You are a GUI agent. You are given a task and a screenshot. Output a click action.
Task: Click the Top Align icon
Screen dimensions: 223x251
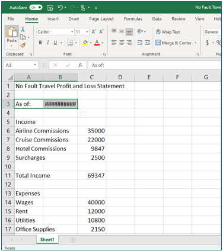(x=114, y=31)
